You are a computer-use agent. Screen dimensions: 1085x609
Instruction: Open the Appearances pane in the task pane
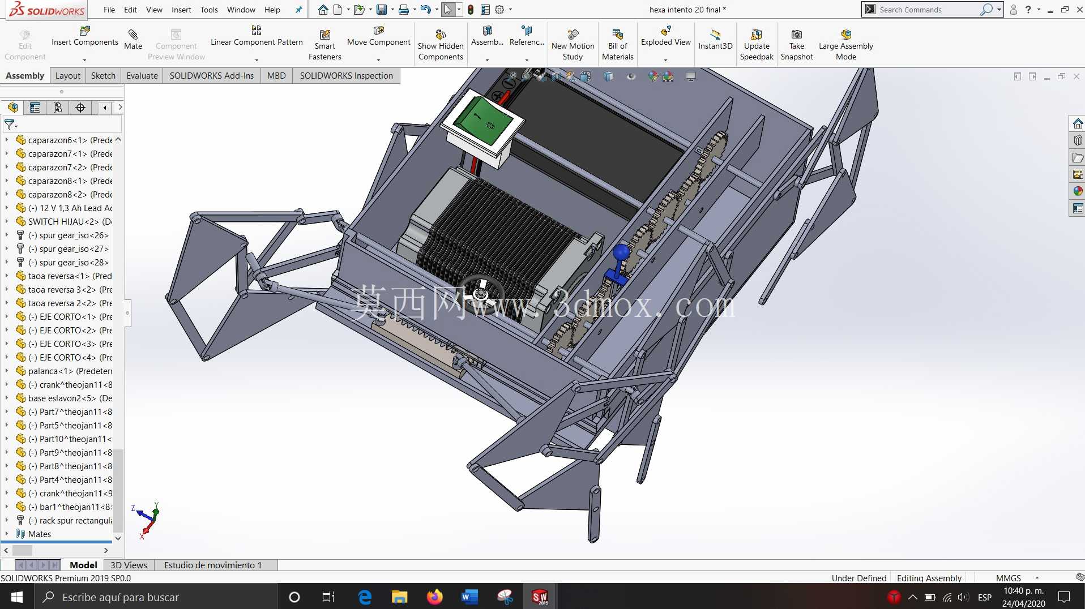(x=1078, y=191)
